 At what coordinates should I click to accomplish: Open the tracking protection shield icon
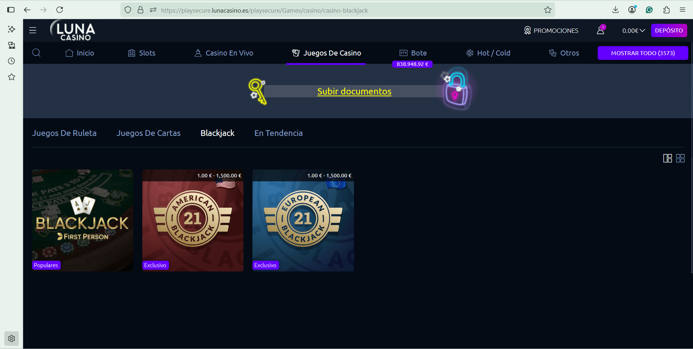click(128, 10)
